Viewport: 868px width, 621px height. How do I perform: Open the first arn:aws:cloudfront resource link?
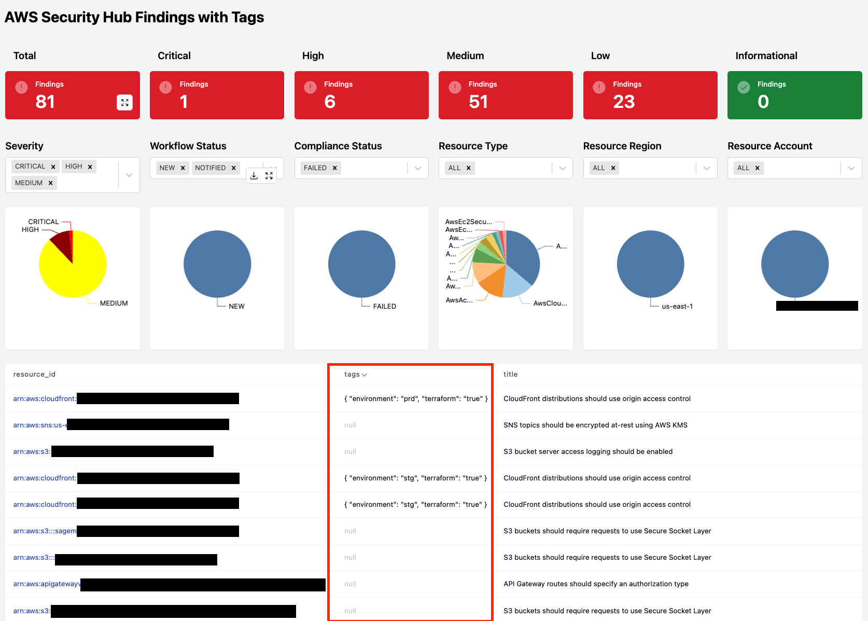pyautogui.click(x=45, y=399)
